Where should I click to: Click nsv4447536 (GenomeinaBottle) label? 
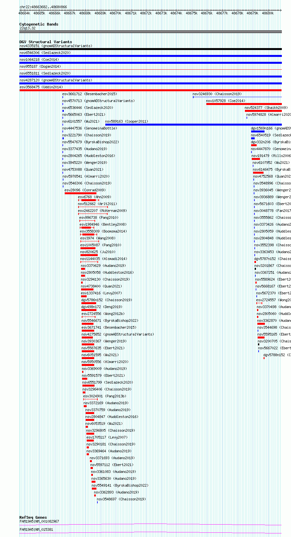[90, 128]
